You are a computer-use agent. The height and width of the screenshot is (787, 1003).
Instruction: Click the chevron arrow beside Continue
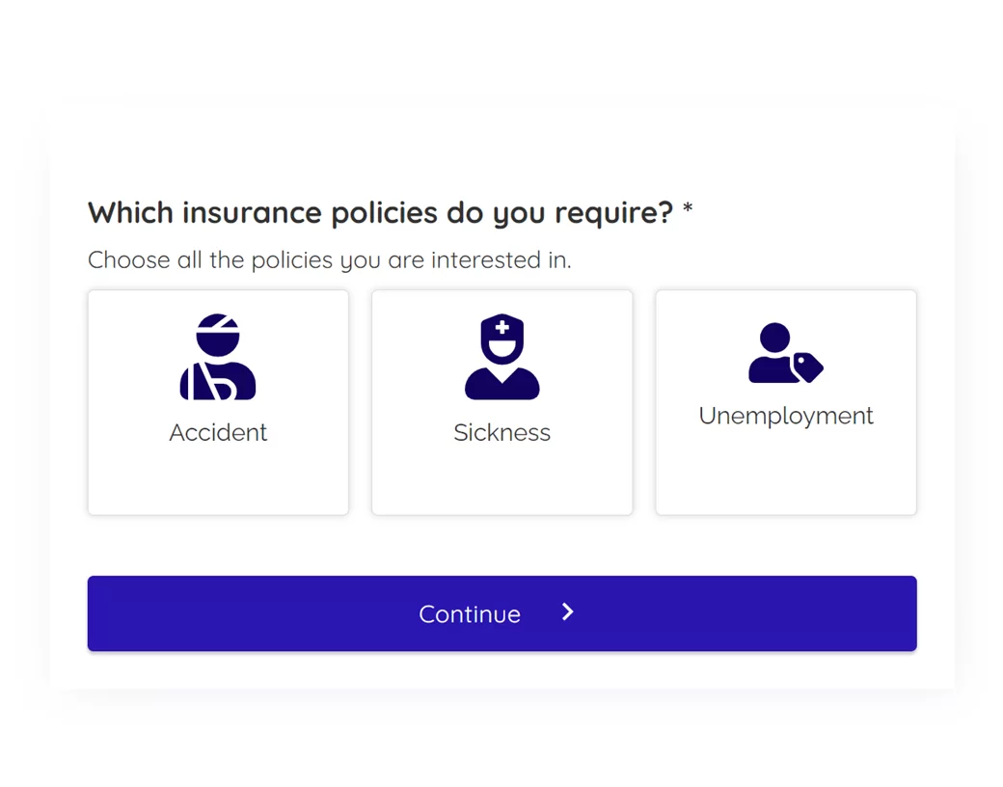[568, 611]
